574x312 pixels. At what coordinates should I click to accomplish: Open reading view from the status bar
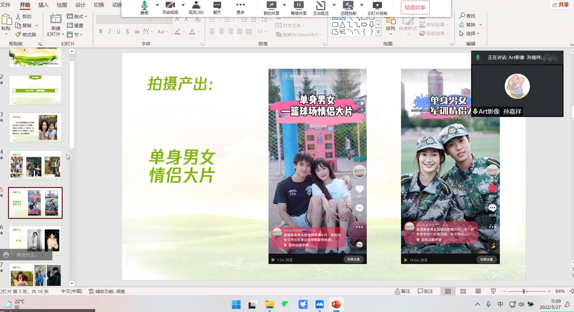[x=478, y=291]
